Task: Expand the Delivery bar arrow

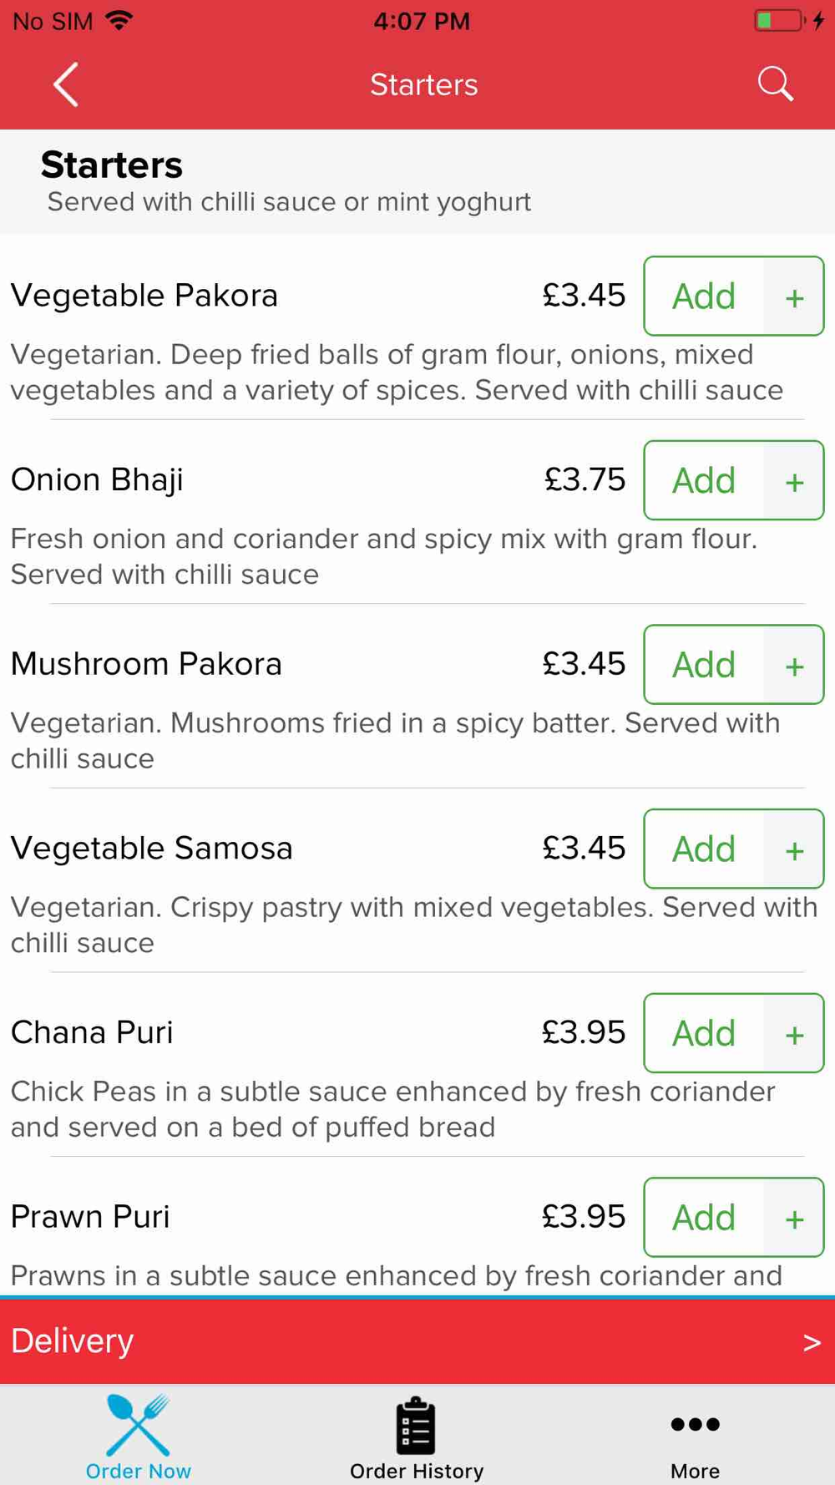Action: click(812, 1342)
